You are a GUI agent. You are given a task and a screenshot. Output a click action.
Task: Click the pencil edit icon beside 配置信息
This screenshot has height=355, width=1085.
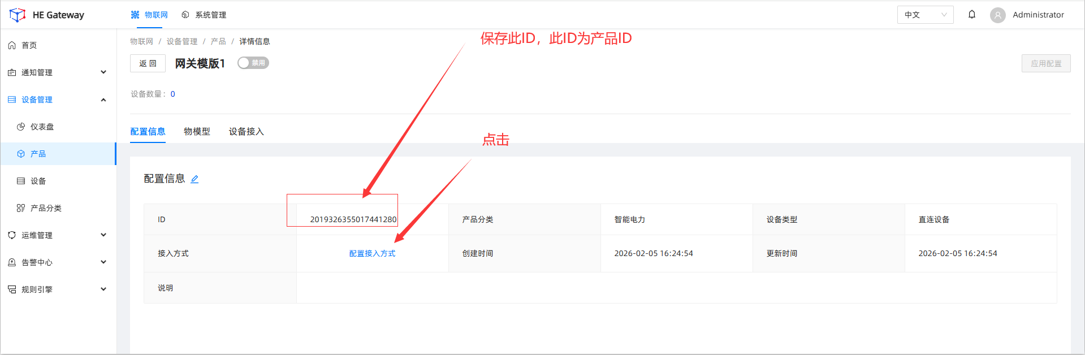[194, 179]
